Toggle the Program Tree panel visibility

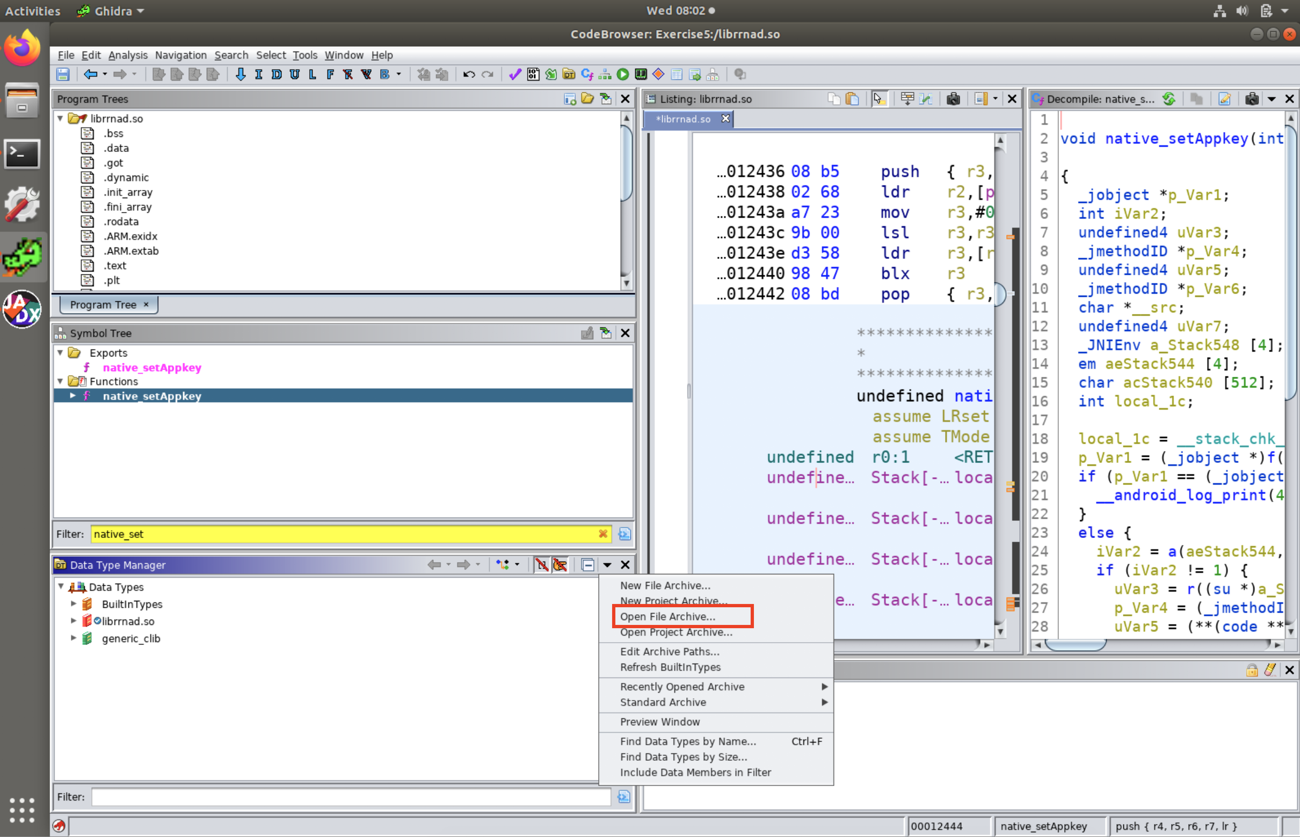pyautogui.click(x=626, y=98)
